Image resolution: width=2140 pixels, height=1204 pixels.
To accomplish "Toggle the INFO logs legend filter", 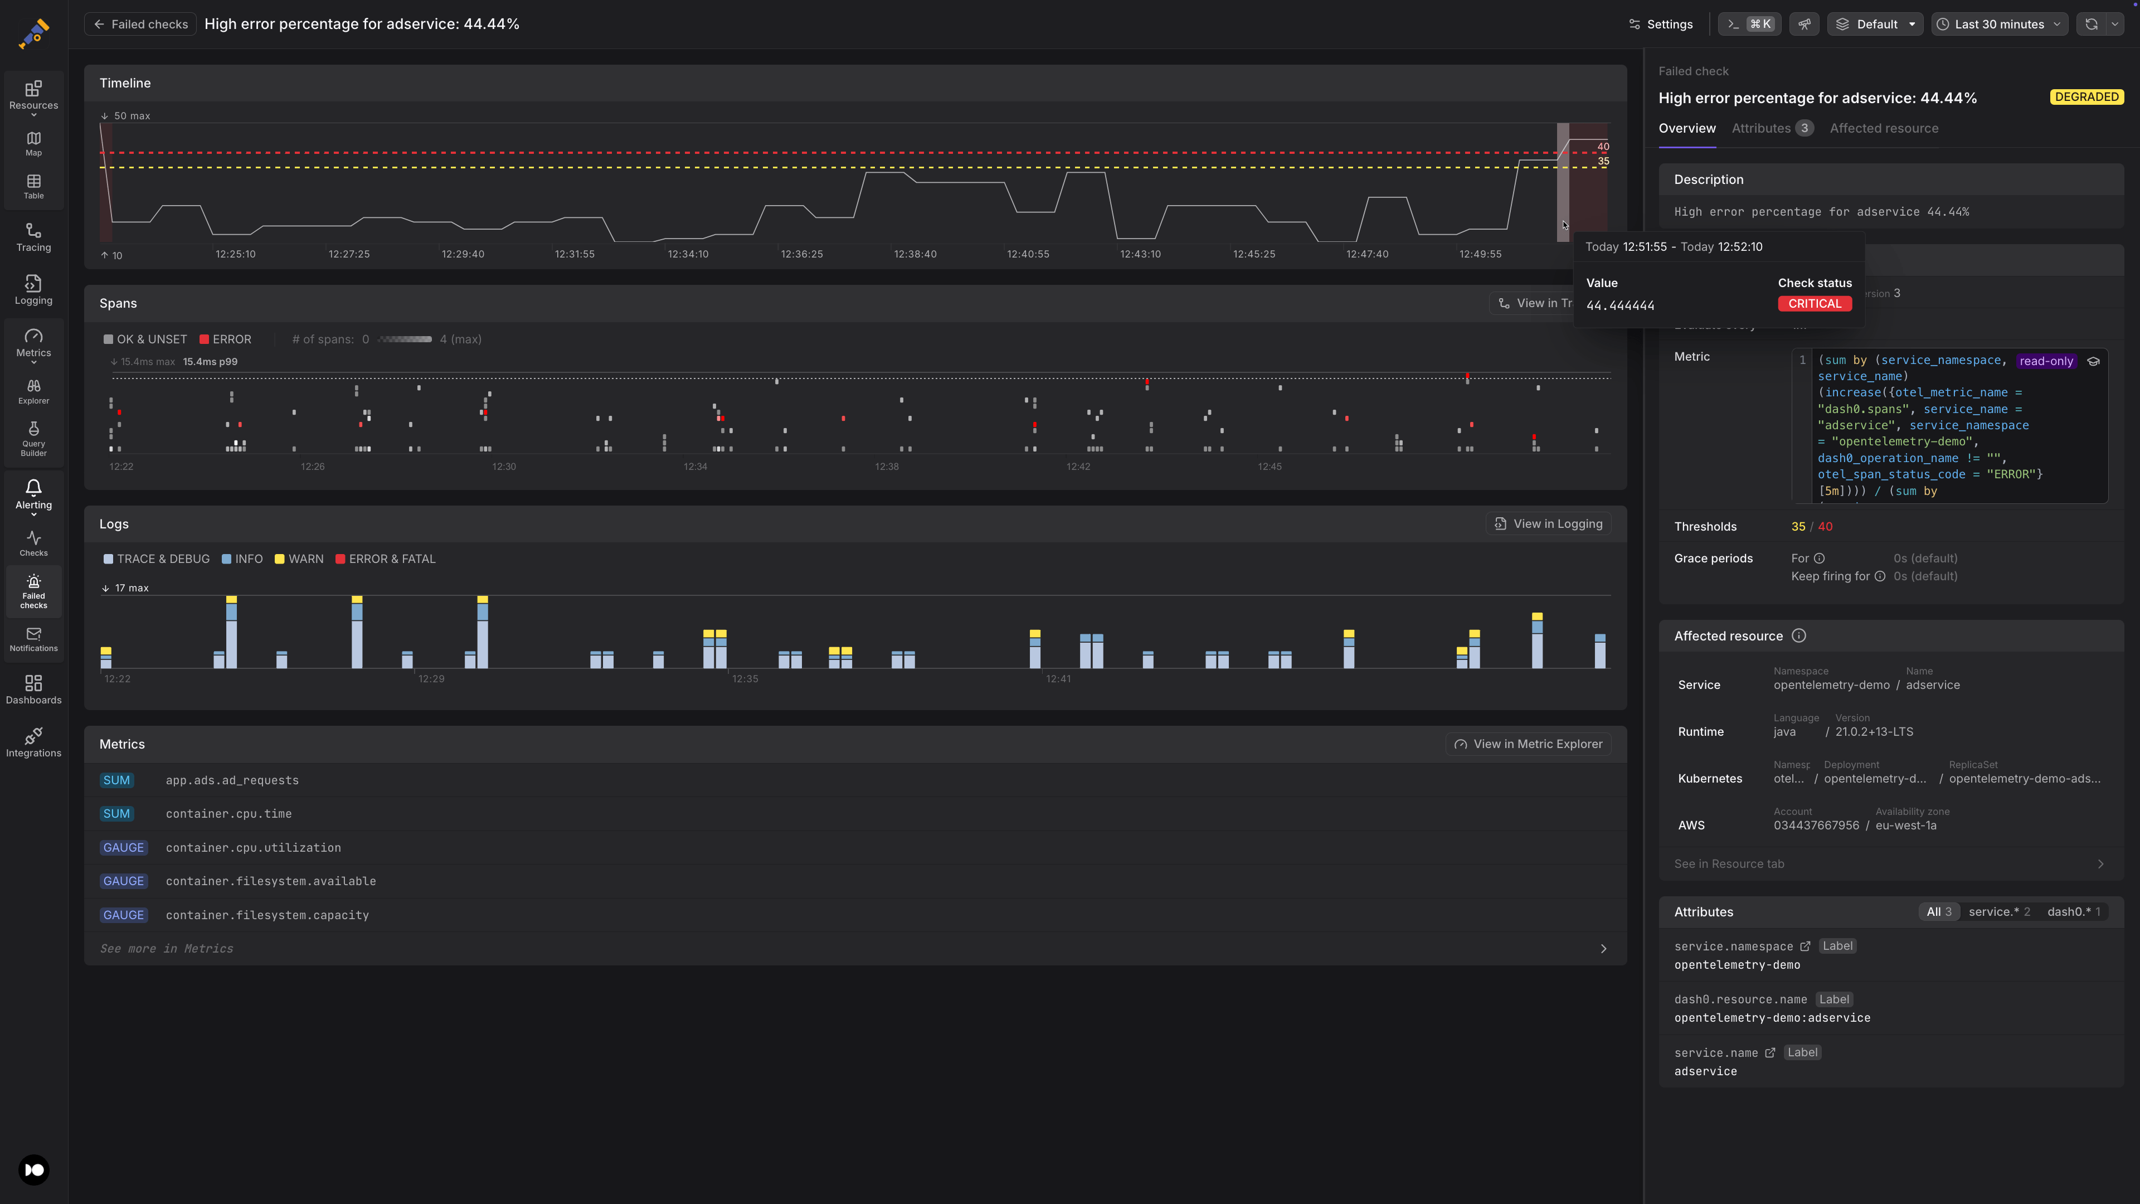I will [x=242, y=559].
